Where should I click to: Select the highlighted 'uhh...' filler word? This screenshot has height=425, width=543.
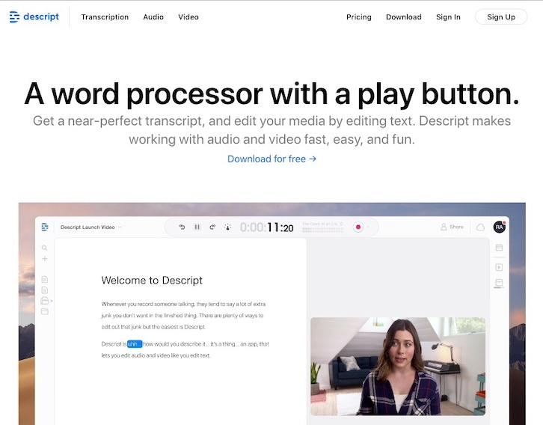(135, 344)
